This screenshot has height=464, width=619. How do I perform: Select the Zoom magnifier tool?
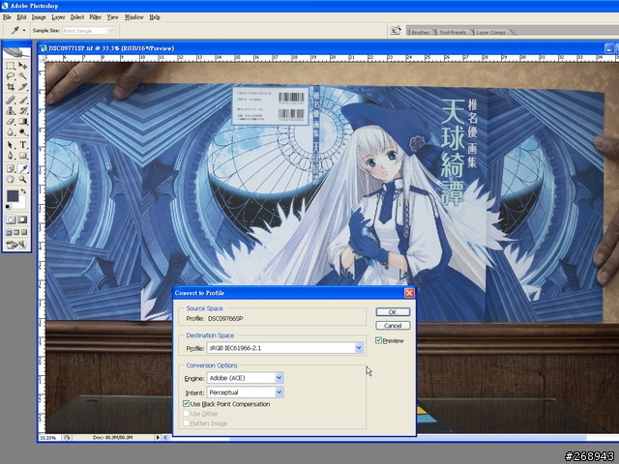point(22,180)
